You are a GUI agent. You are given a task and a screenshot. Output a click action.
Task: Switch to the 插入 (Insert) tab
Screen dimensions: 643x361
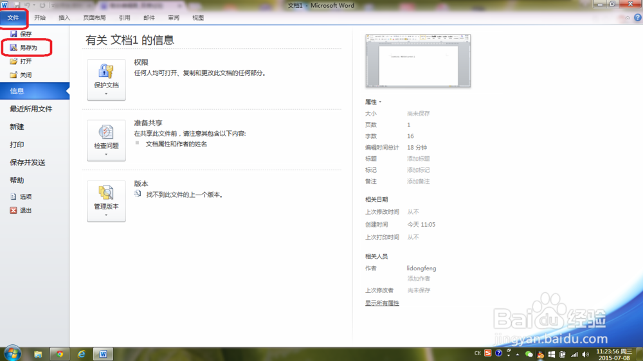(x=64, y=17)
